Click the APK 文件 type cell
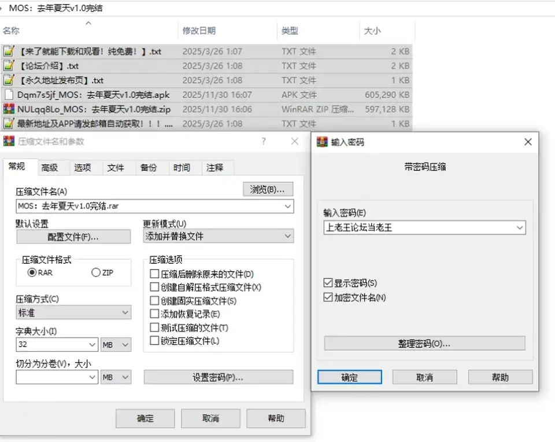The height and width of the screenshot is (442, 555). pyautogui.click(x=299, y=94)
